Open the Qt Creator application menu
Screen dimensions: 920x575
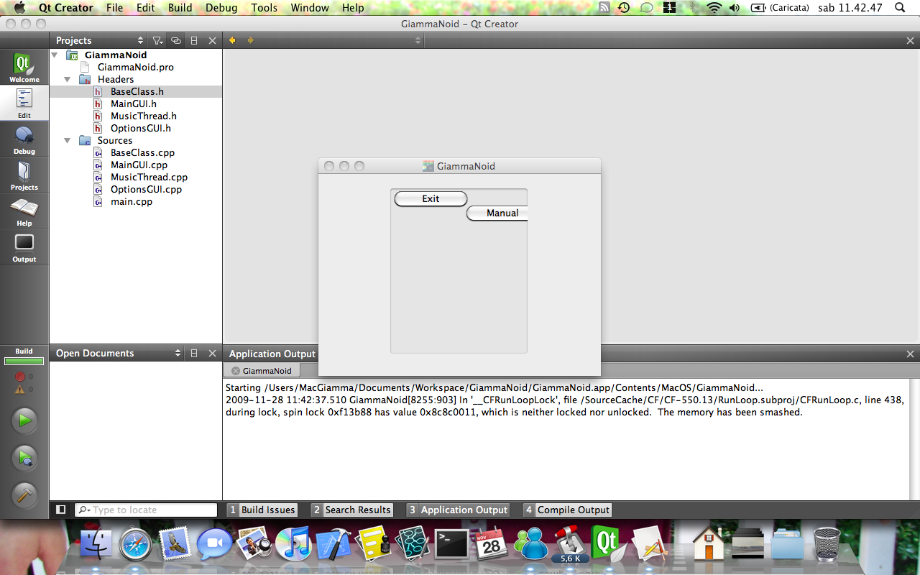tap(66, 8)
